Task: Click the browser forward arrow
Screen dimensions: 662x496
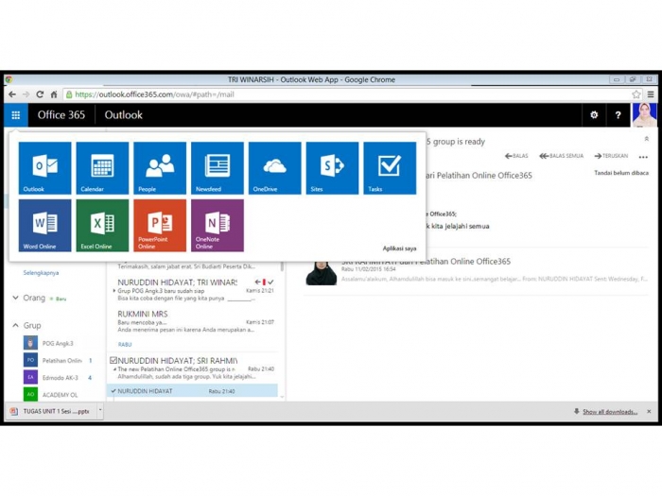Action: tap(26, 94)
